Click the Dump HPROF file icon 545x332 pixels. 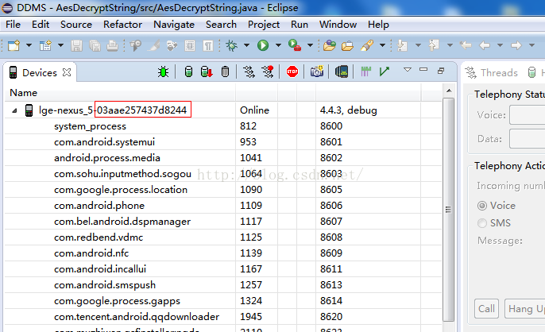[x=207, y=72]
